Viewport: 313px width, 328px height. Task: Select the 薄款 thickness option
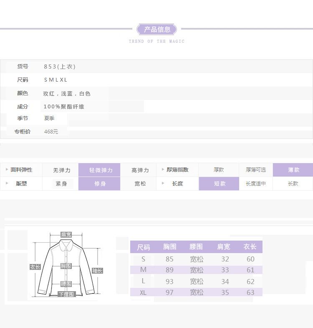(x=293, y=170)
